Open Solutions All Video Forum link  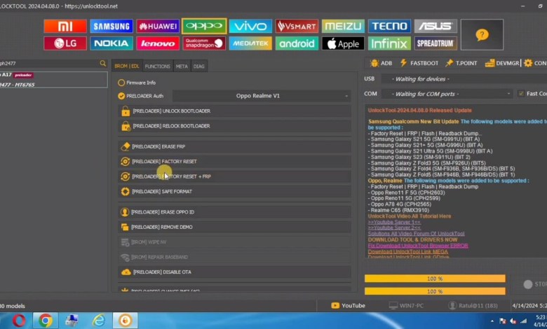416,234
